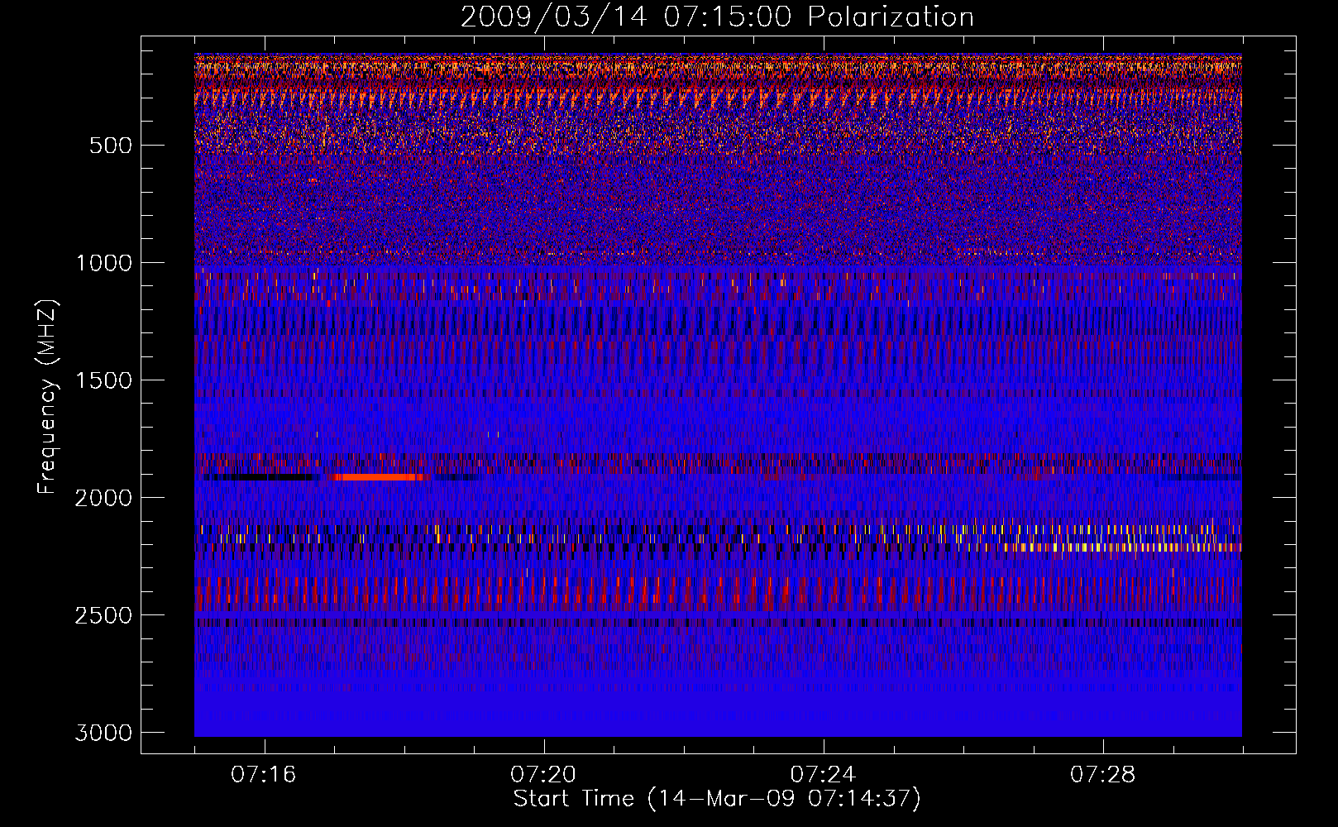Click the 2000 frequency tick label
Image resolution: width=1338 pixels, height=827 pixels.
coord(103,498)
